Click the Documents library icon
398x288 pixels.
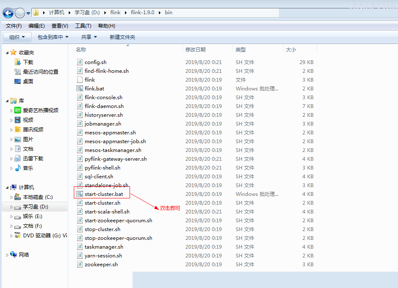[x=18, y=149]
